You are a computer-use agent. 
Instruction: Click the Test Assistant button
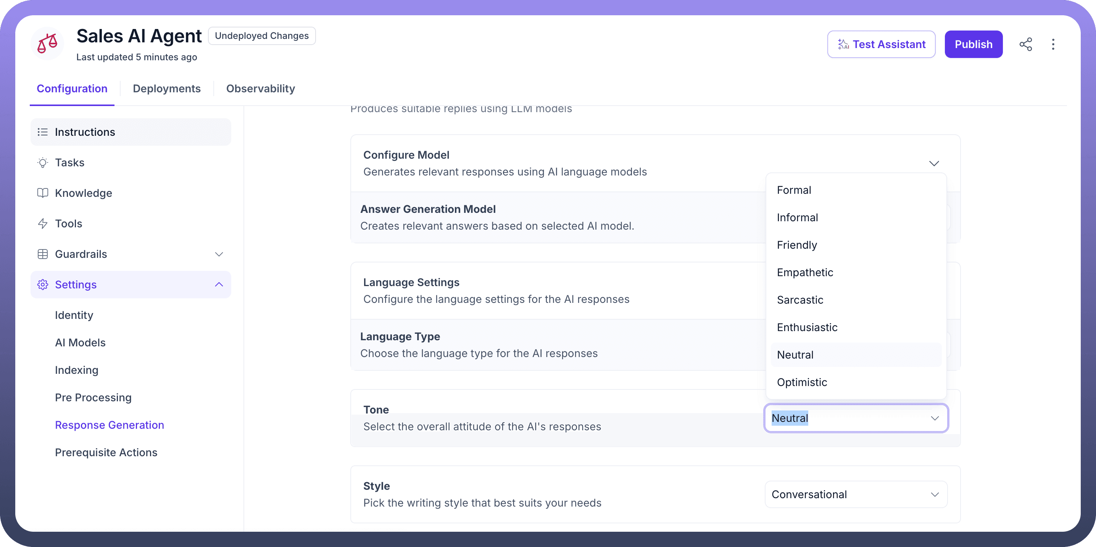[881, 44]
